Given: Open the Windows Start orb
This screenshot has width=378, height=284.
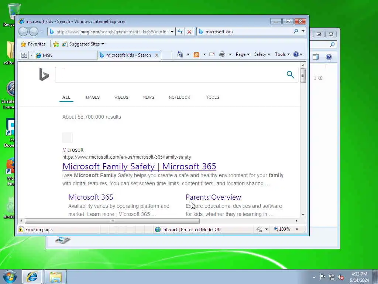Looking at the screenshot, I should coord(10,277).
